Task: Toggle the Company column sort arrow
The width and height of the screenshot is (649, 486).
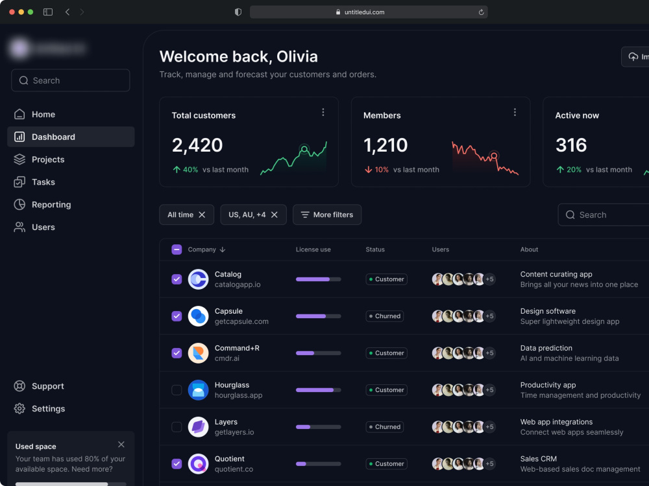Action: click(223, 249)
